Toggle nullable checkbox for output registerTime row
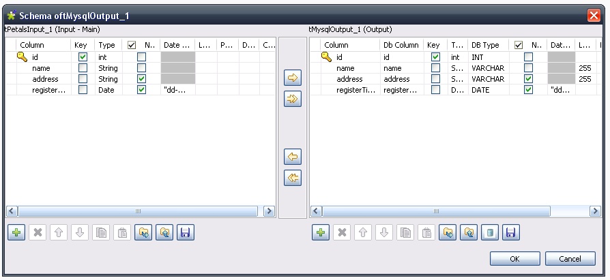 (527, 90)
